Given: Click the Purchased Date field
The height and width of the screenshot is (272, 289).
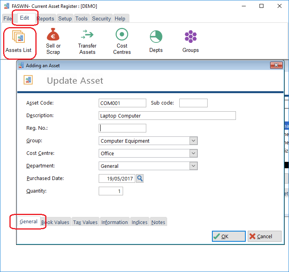Looking at the screenshot, I should (x=117, y=178).
